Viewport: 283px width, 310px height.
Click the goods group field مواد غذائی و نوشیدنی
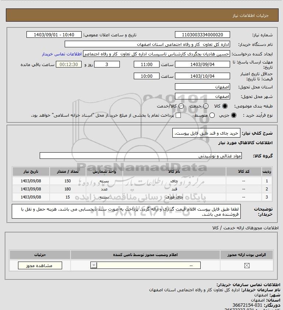141,156
